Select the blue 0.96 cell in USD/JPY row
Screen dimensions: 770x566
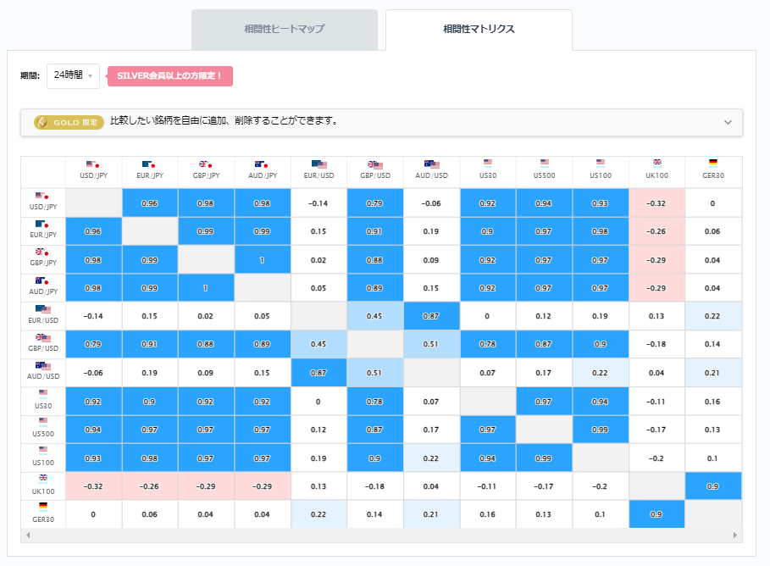point(150,203)
